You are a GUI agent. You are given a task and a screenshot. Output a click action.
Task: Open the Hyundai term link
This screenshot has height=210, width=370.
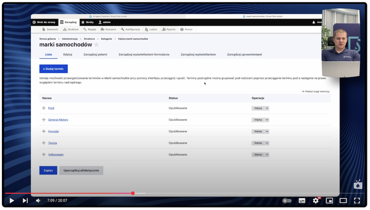(x=53, y=131)
